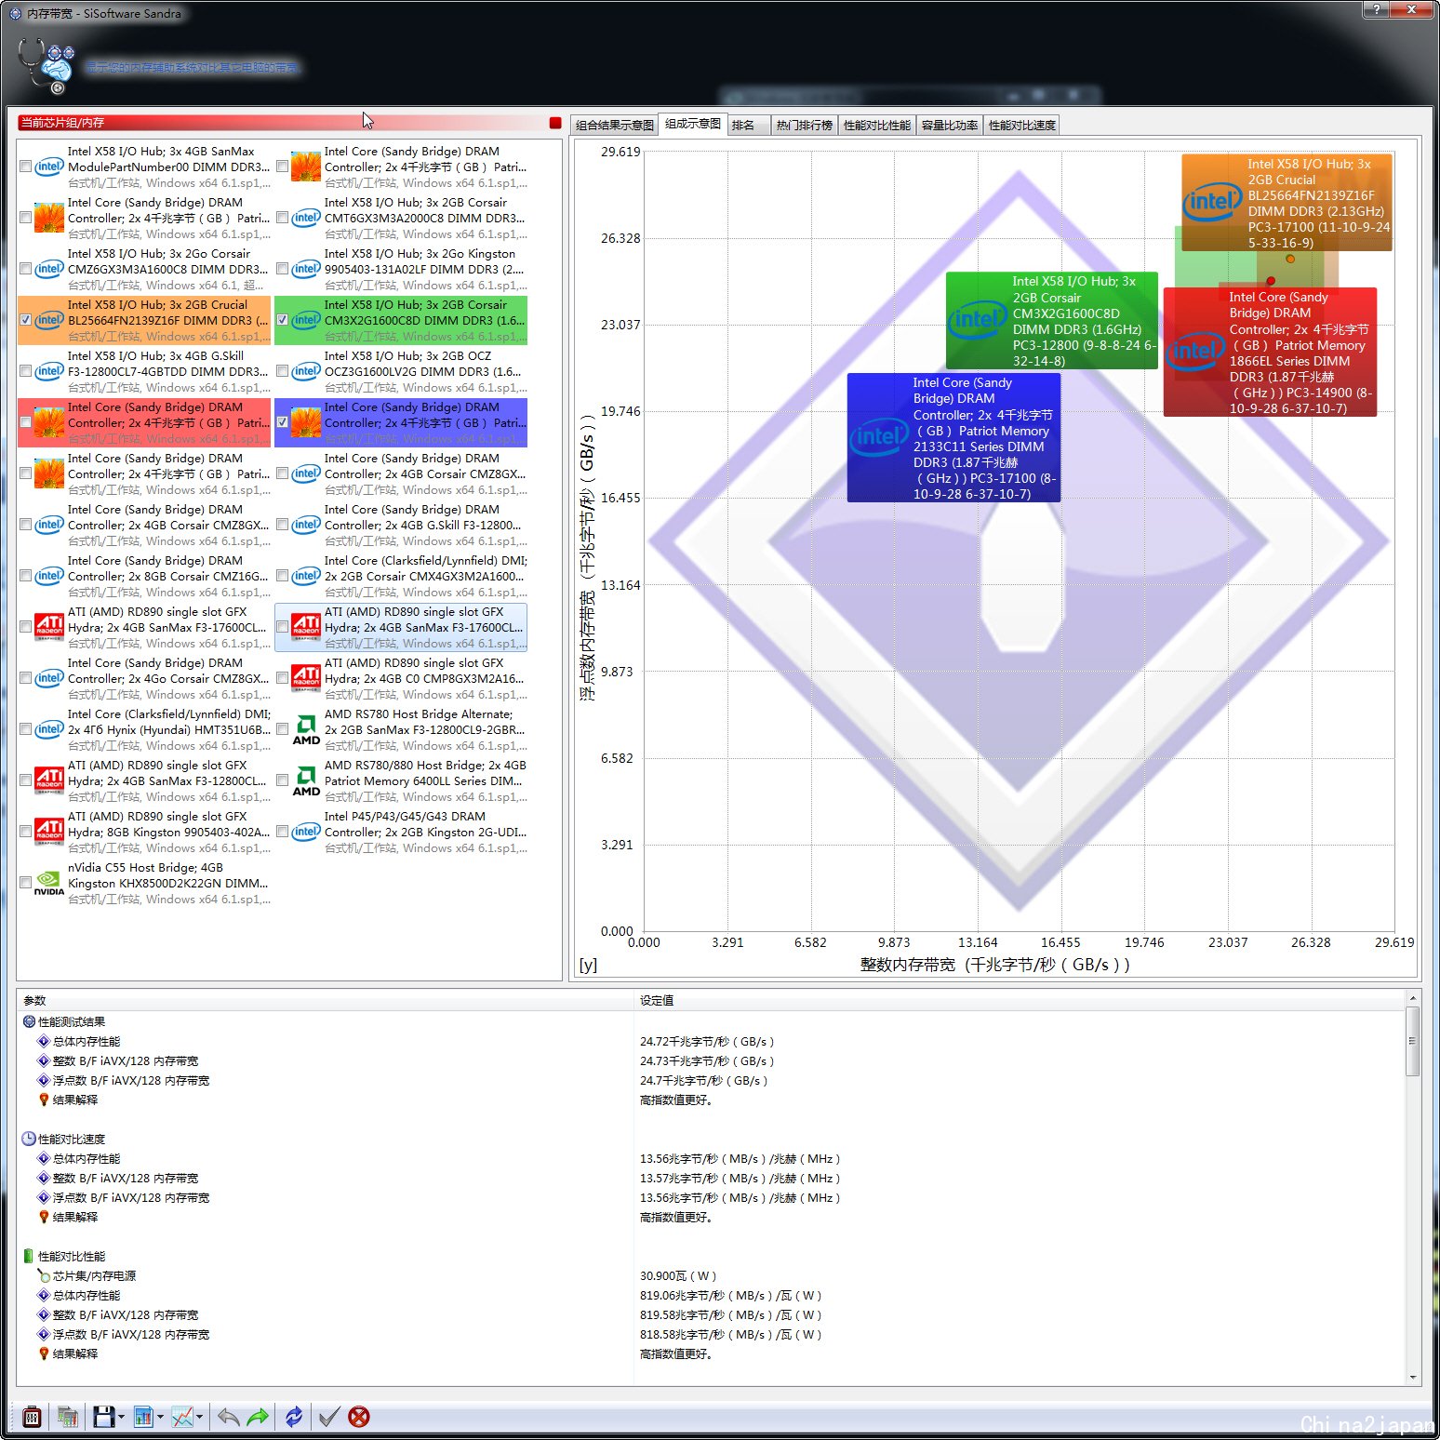1440x1440 pixels.
Task: Select the red Patriot 1866EL label in chart
Action: click(x=1270, y=352)
